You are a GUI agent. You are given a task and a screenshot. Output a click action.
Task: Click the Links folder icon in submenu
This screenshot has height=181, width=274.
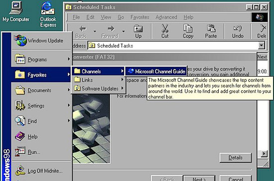click(x=77, y=80)
